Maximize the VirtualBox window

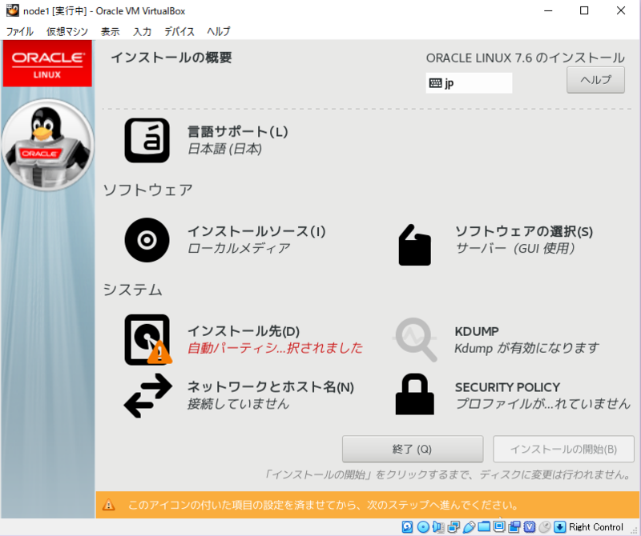pyautogui.click(x=585, y=10)
